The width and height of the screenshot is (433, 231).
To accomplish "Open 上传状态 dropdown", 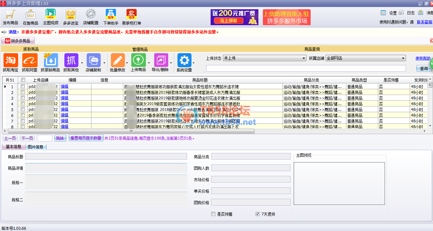I will click(x=264, y=58).
